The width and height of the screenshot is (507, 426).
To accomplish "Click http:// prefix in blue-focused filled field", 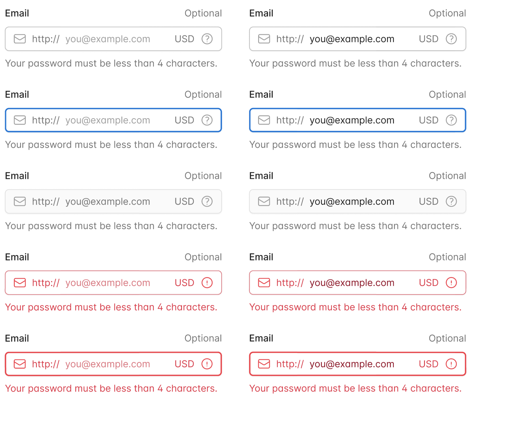I will tap(290, 120).
